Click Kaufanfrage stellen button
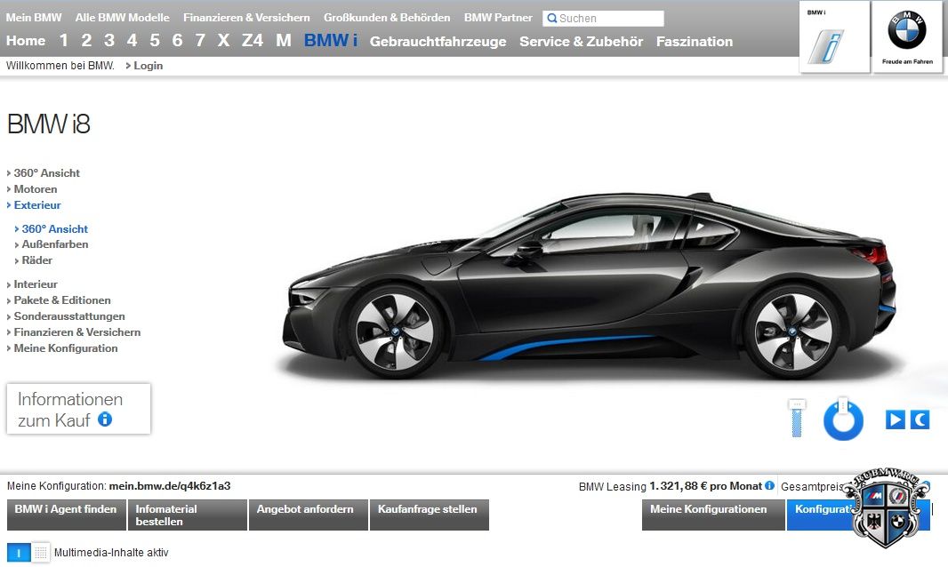 coord(430,515)
